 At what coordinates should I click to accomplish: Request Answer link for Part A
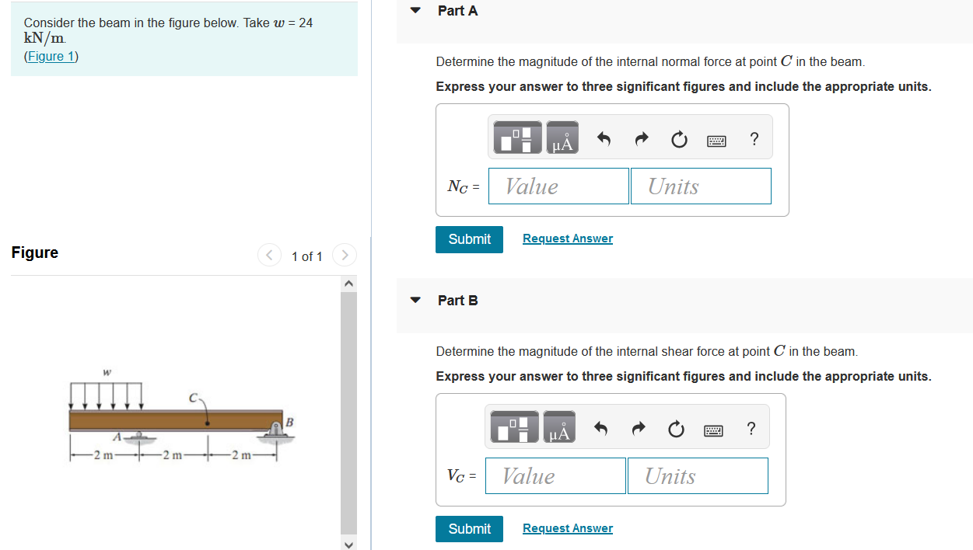click(x=568, y=238)
